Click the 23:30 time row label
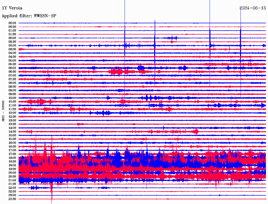Viewport: 268px width, 204px height. tap(12, 199)
